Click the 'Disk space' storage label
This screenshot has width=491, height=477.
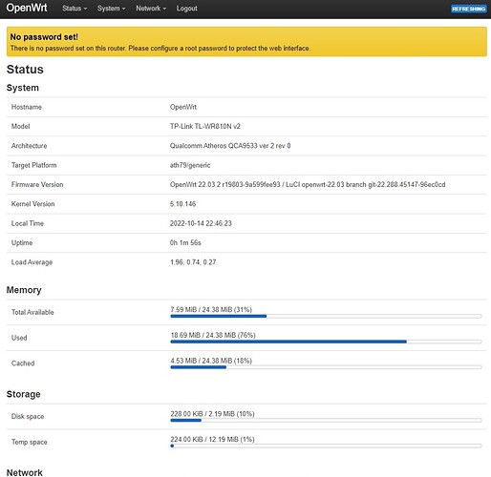point(28,416)
